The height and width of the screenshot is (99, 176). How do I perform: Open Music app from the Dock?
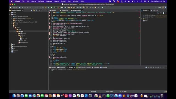(x=66, y=96)
